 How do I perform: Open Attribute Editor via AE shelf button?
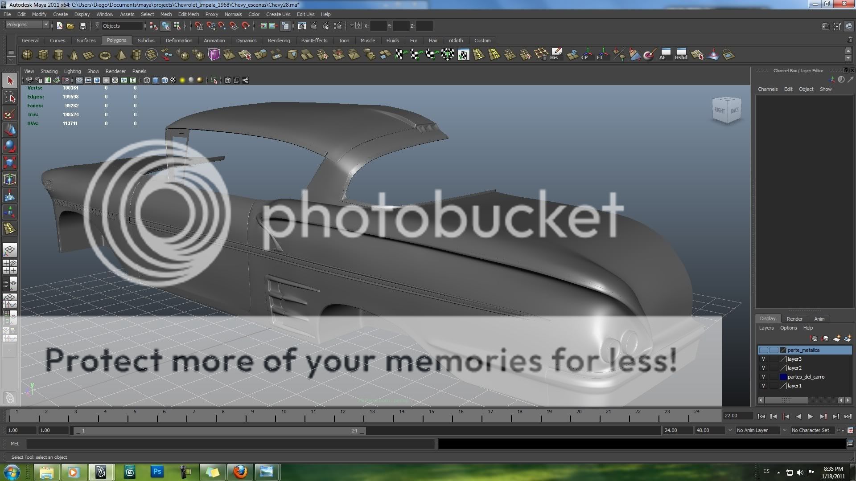665,54
